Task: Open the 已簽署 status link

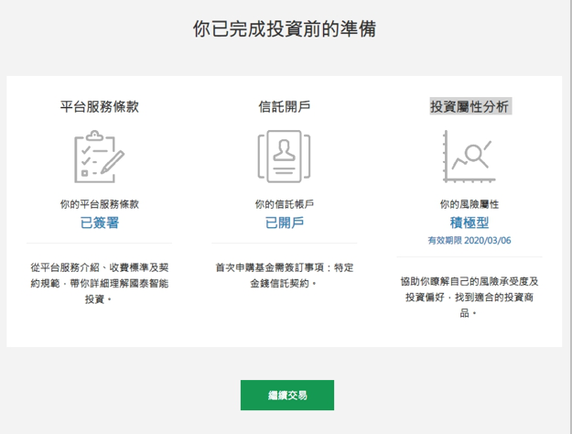Action: point(100,222)
